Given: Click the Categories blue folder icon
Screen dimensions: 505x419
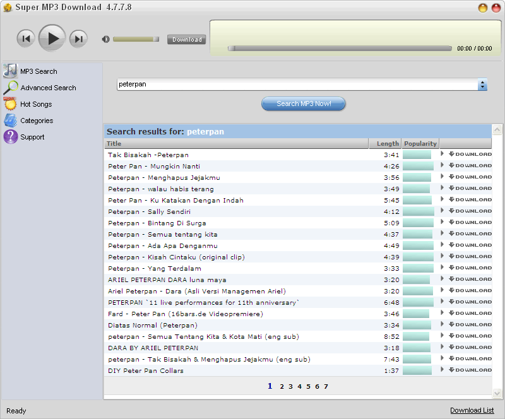Looking at the screenshot, I should coord(10,121).
